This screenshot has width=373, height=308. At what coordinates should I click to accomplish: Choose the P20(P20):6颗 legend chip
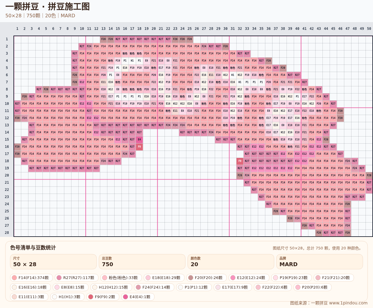pyautogui.click(x=313, y=287)
